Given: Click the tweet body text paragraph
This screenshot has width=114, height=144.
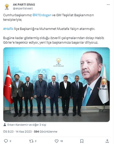Looking at the screenshot, I should click(x=53, y=29).
